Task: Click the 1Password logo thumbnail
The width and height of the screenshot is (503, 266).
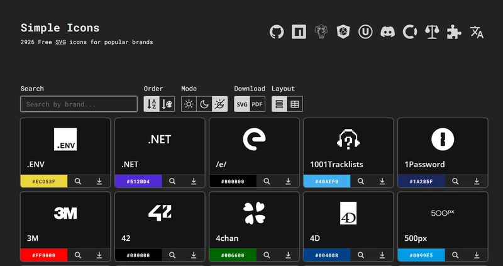Action: point(443,139)
